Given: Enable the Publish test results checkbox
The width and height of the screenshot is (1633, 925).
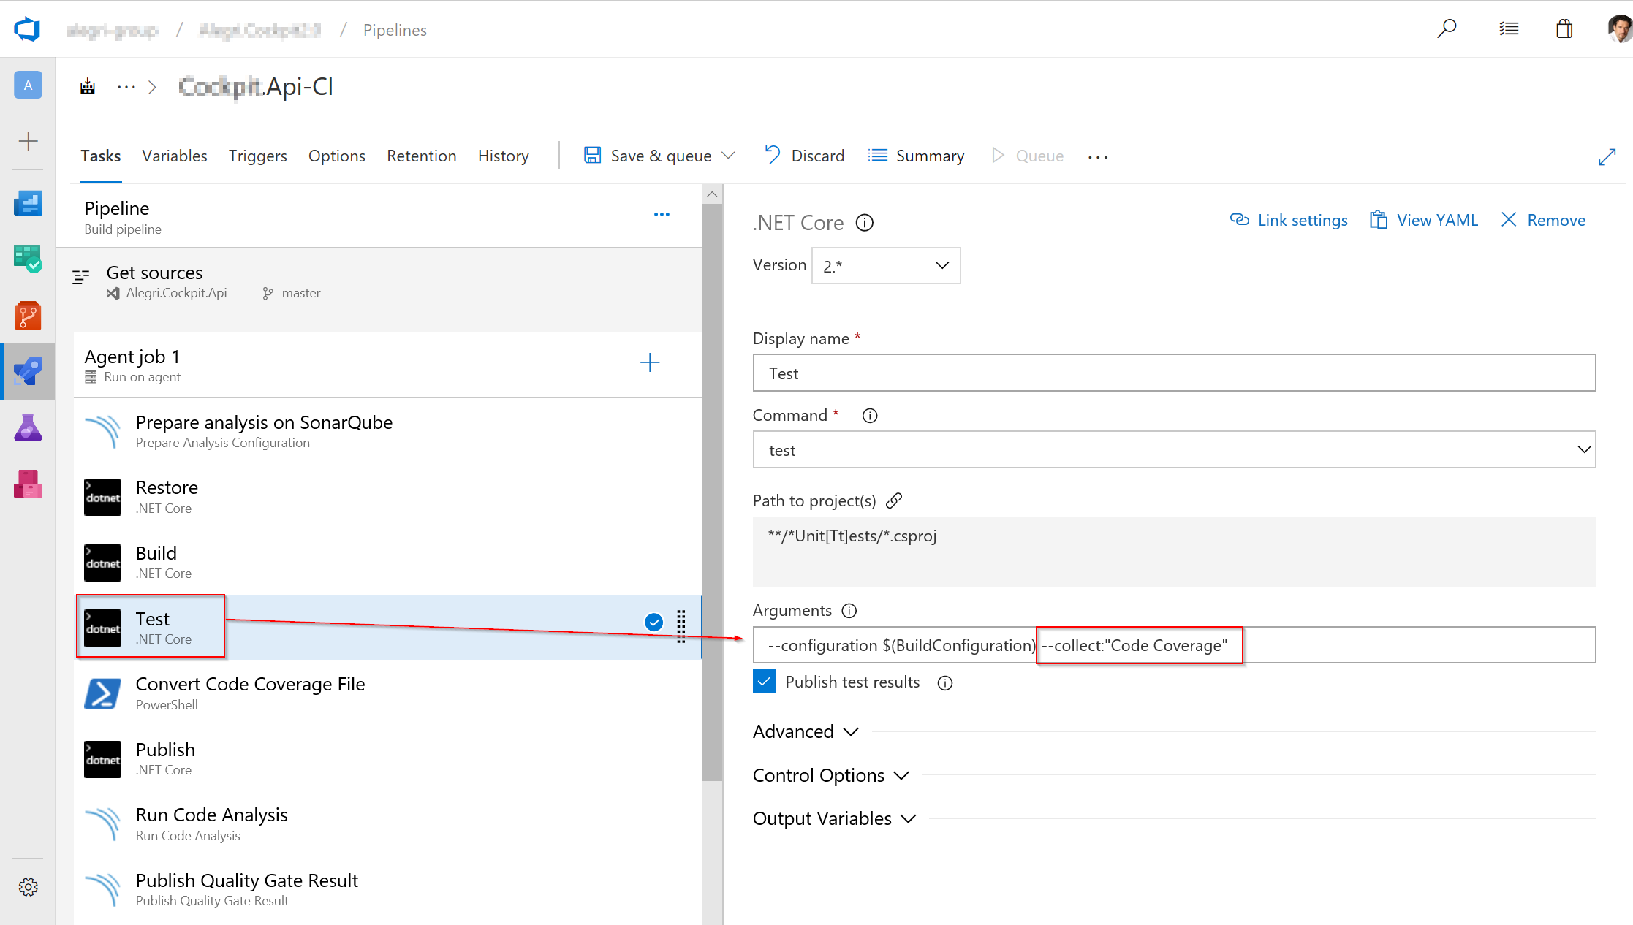Looking at the screenshot, I should tap(764, 681).
